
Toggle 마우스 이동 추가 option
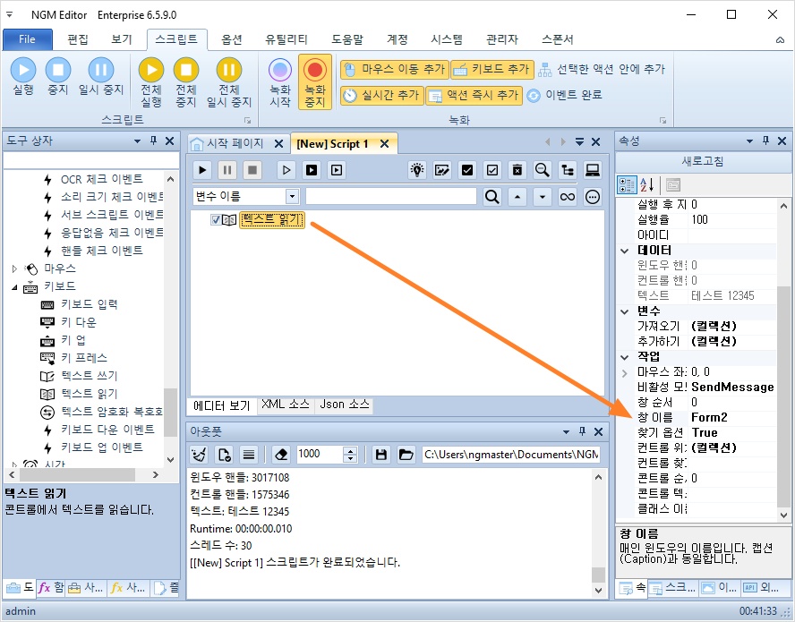pos(395,70)
